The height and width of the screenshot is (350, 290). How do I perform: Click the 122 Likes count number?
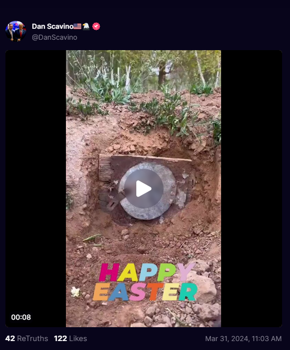60,339
